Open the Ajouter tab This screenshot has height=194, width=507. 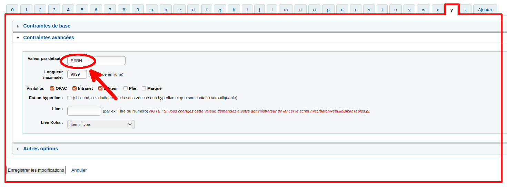[x=485, y=10]
